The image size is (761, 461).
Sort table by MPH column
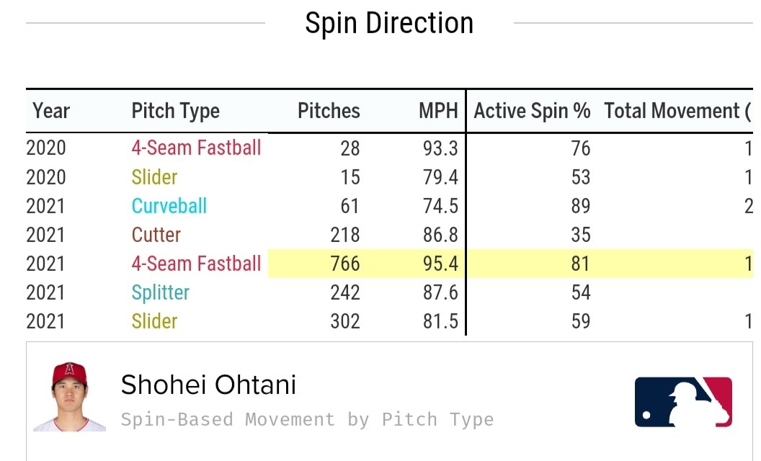tap(438, 111)
